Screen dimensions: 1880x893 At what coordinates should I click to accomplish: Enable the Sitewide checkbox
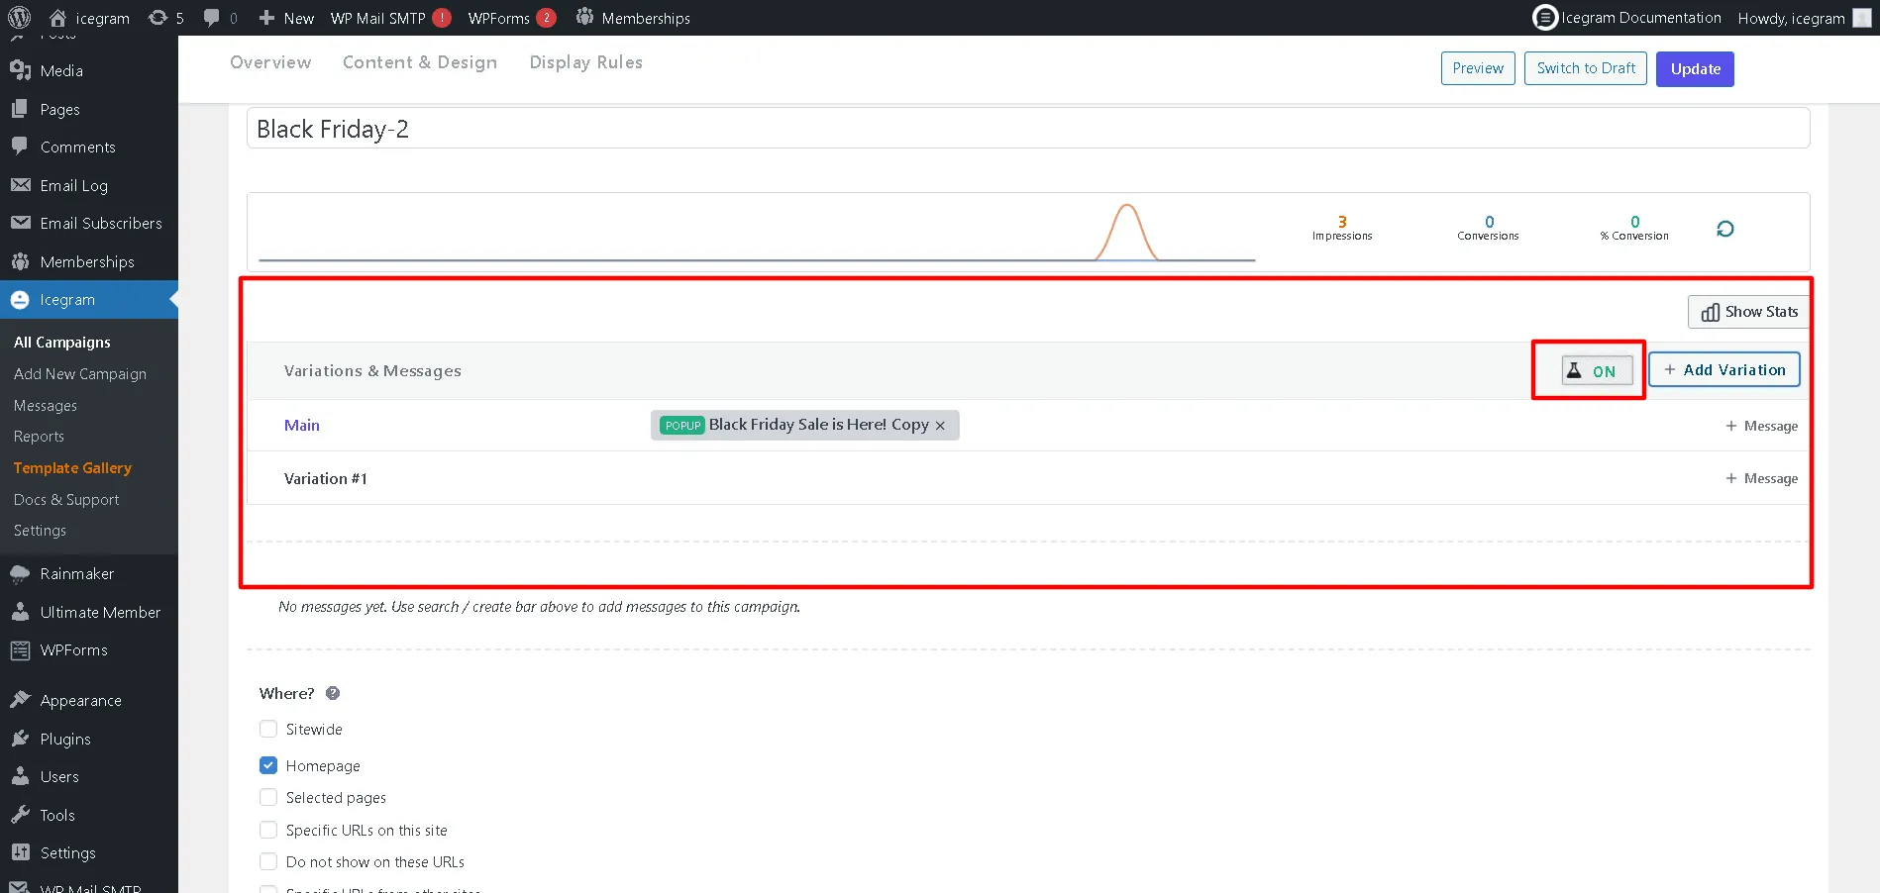268,729
